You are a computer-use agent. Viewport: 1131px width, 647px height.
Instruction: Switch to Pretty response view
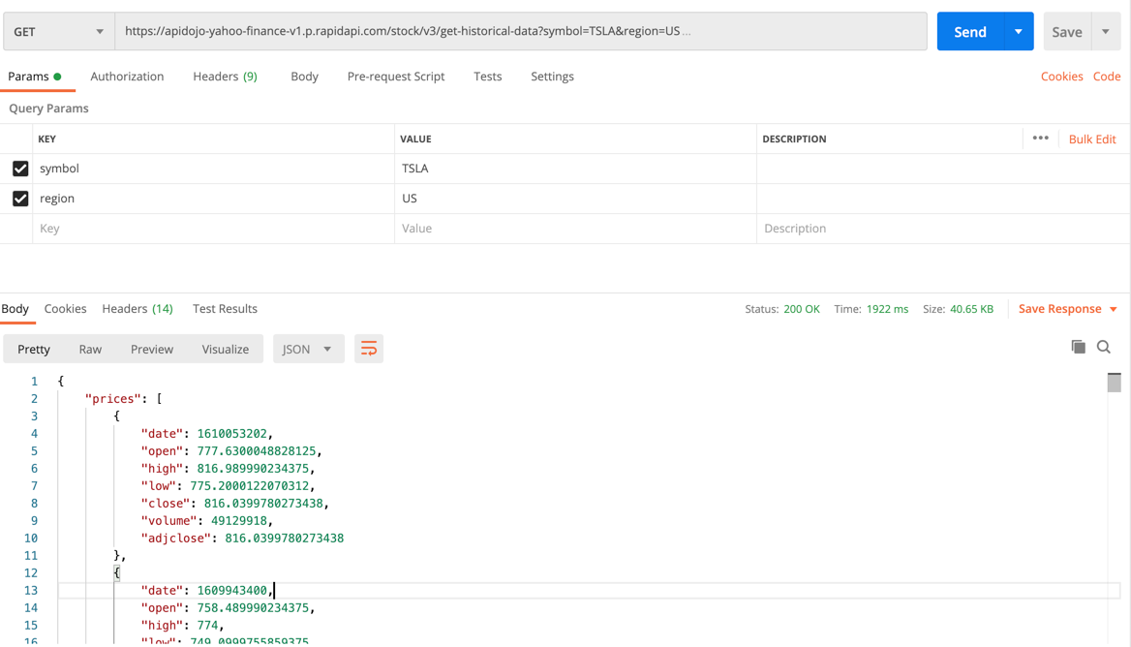34,349
